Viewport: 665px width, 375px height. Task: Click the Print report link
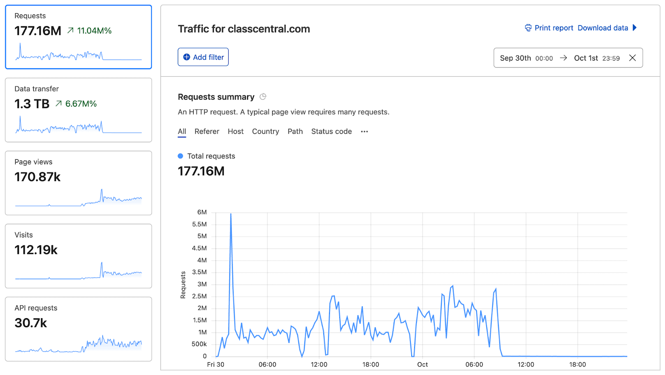[x=554, y=28]
